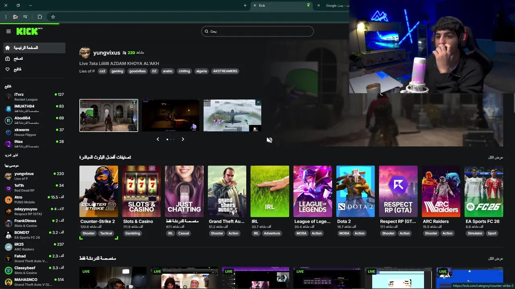
Task: Click Tactical tag under Counter-Strike 2
Action: pos(106,233)
